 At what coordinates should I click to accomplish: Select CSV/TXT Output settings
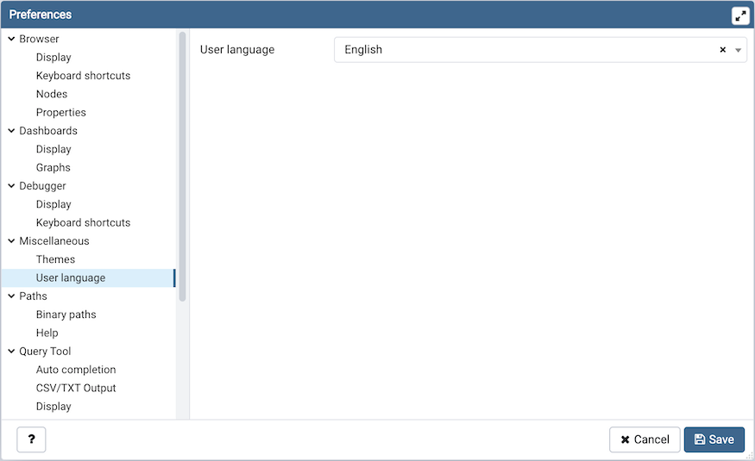click(x=76, y=388)
